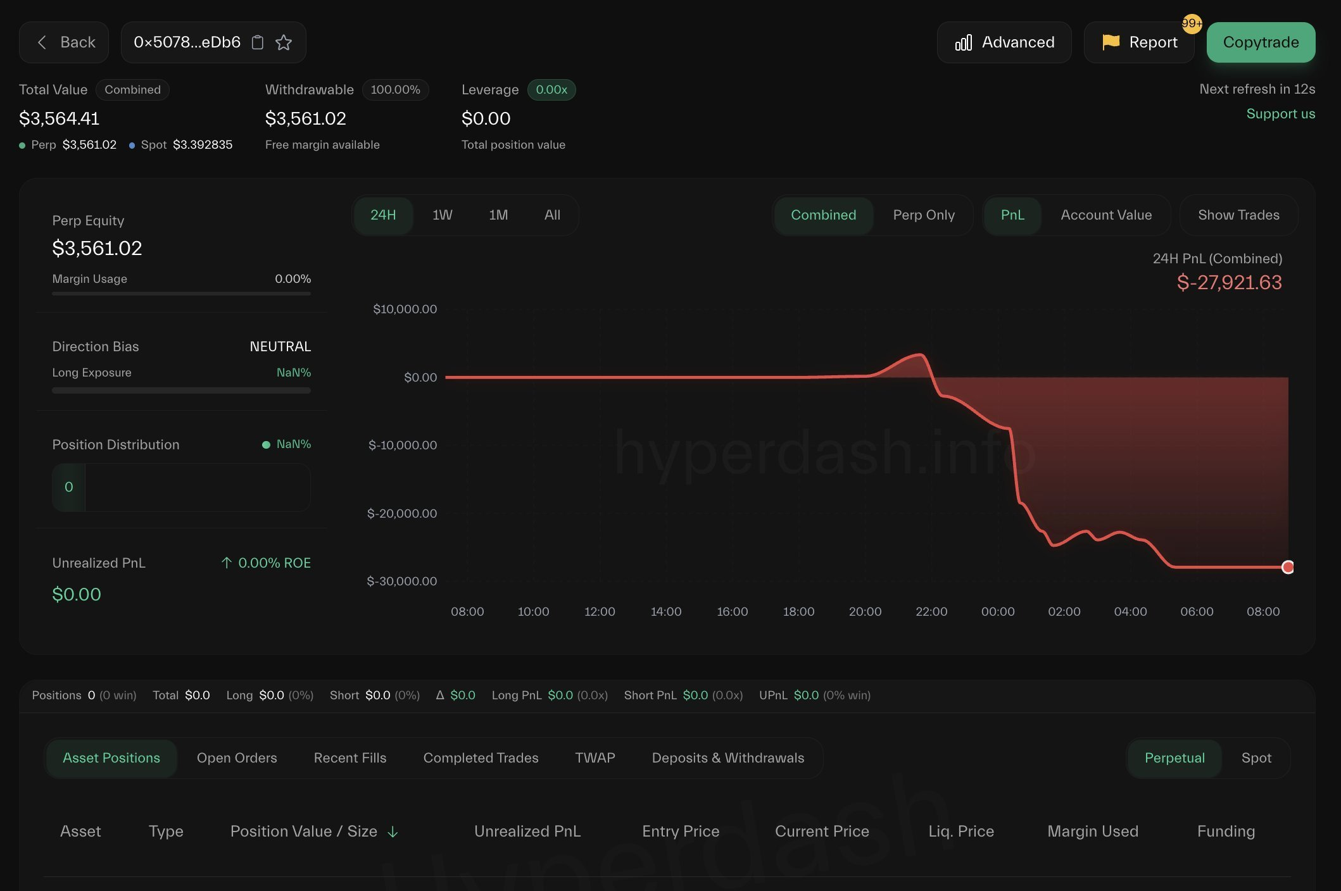The width and height of the screenshot is (1341, 891).
Task: Show Account Value on the chart
Action: pyautogui.click(x=1106, y=215)
